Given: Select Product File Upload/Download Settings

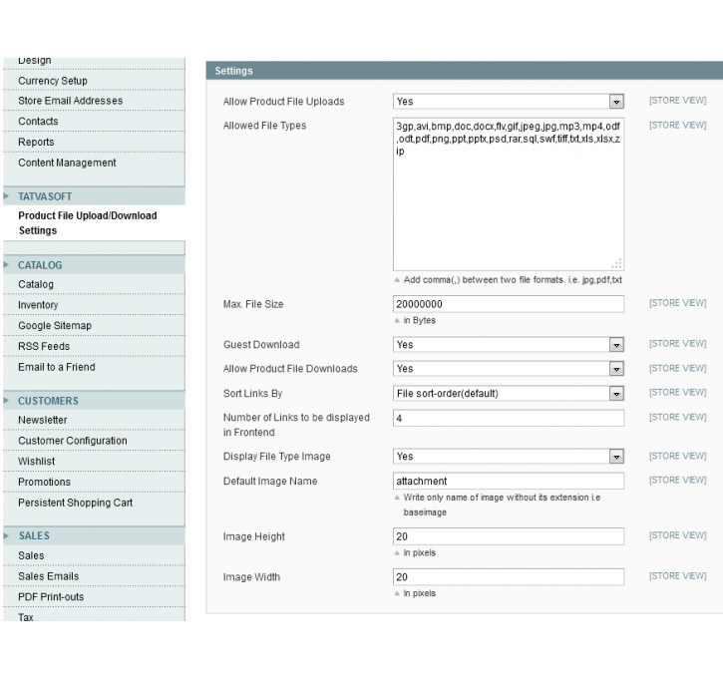Looking at the screenshot, I should click(88, 223).
